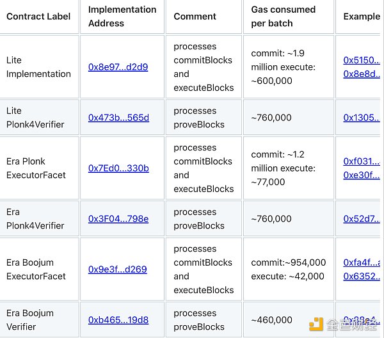Open the 0x8e97...d2d9 implementation address link
This screenshot has width=384, height=338.
[x=118, y=67]
